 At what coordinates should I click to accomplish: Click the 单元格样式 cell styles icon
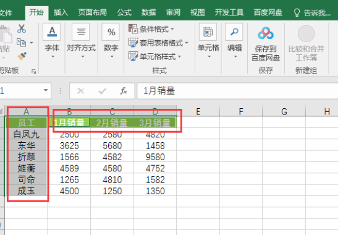[133, 56]
